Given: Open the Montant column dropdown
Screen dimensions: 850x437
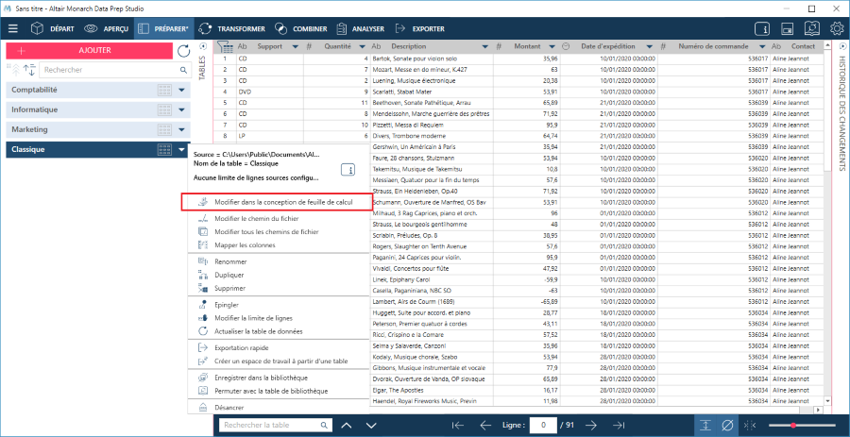Looking at the screenshot, I should click(x=565, y=46).
